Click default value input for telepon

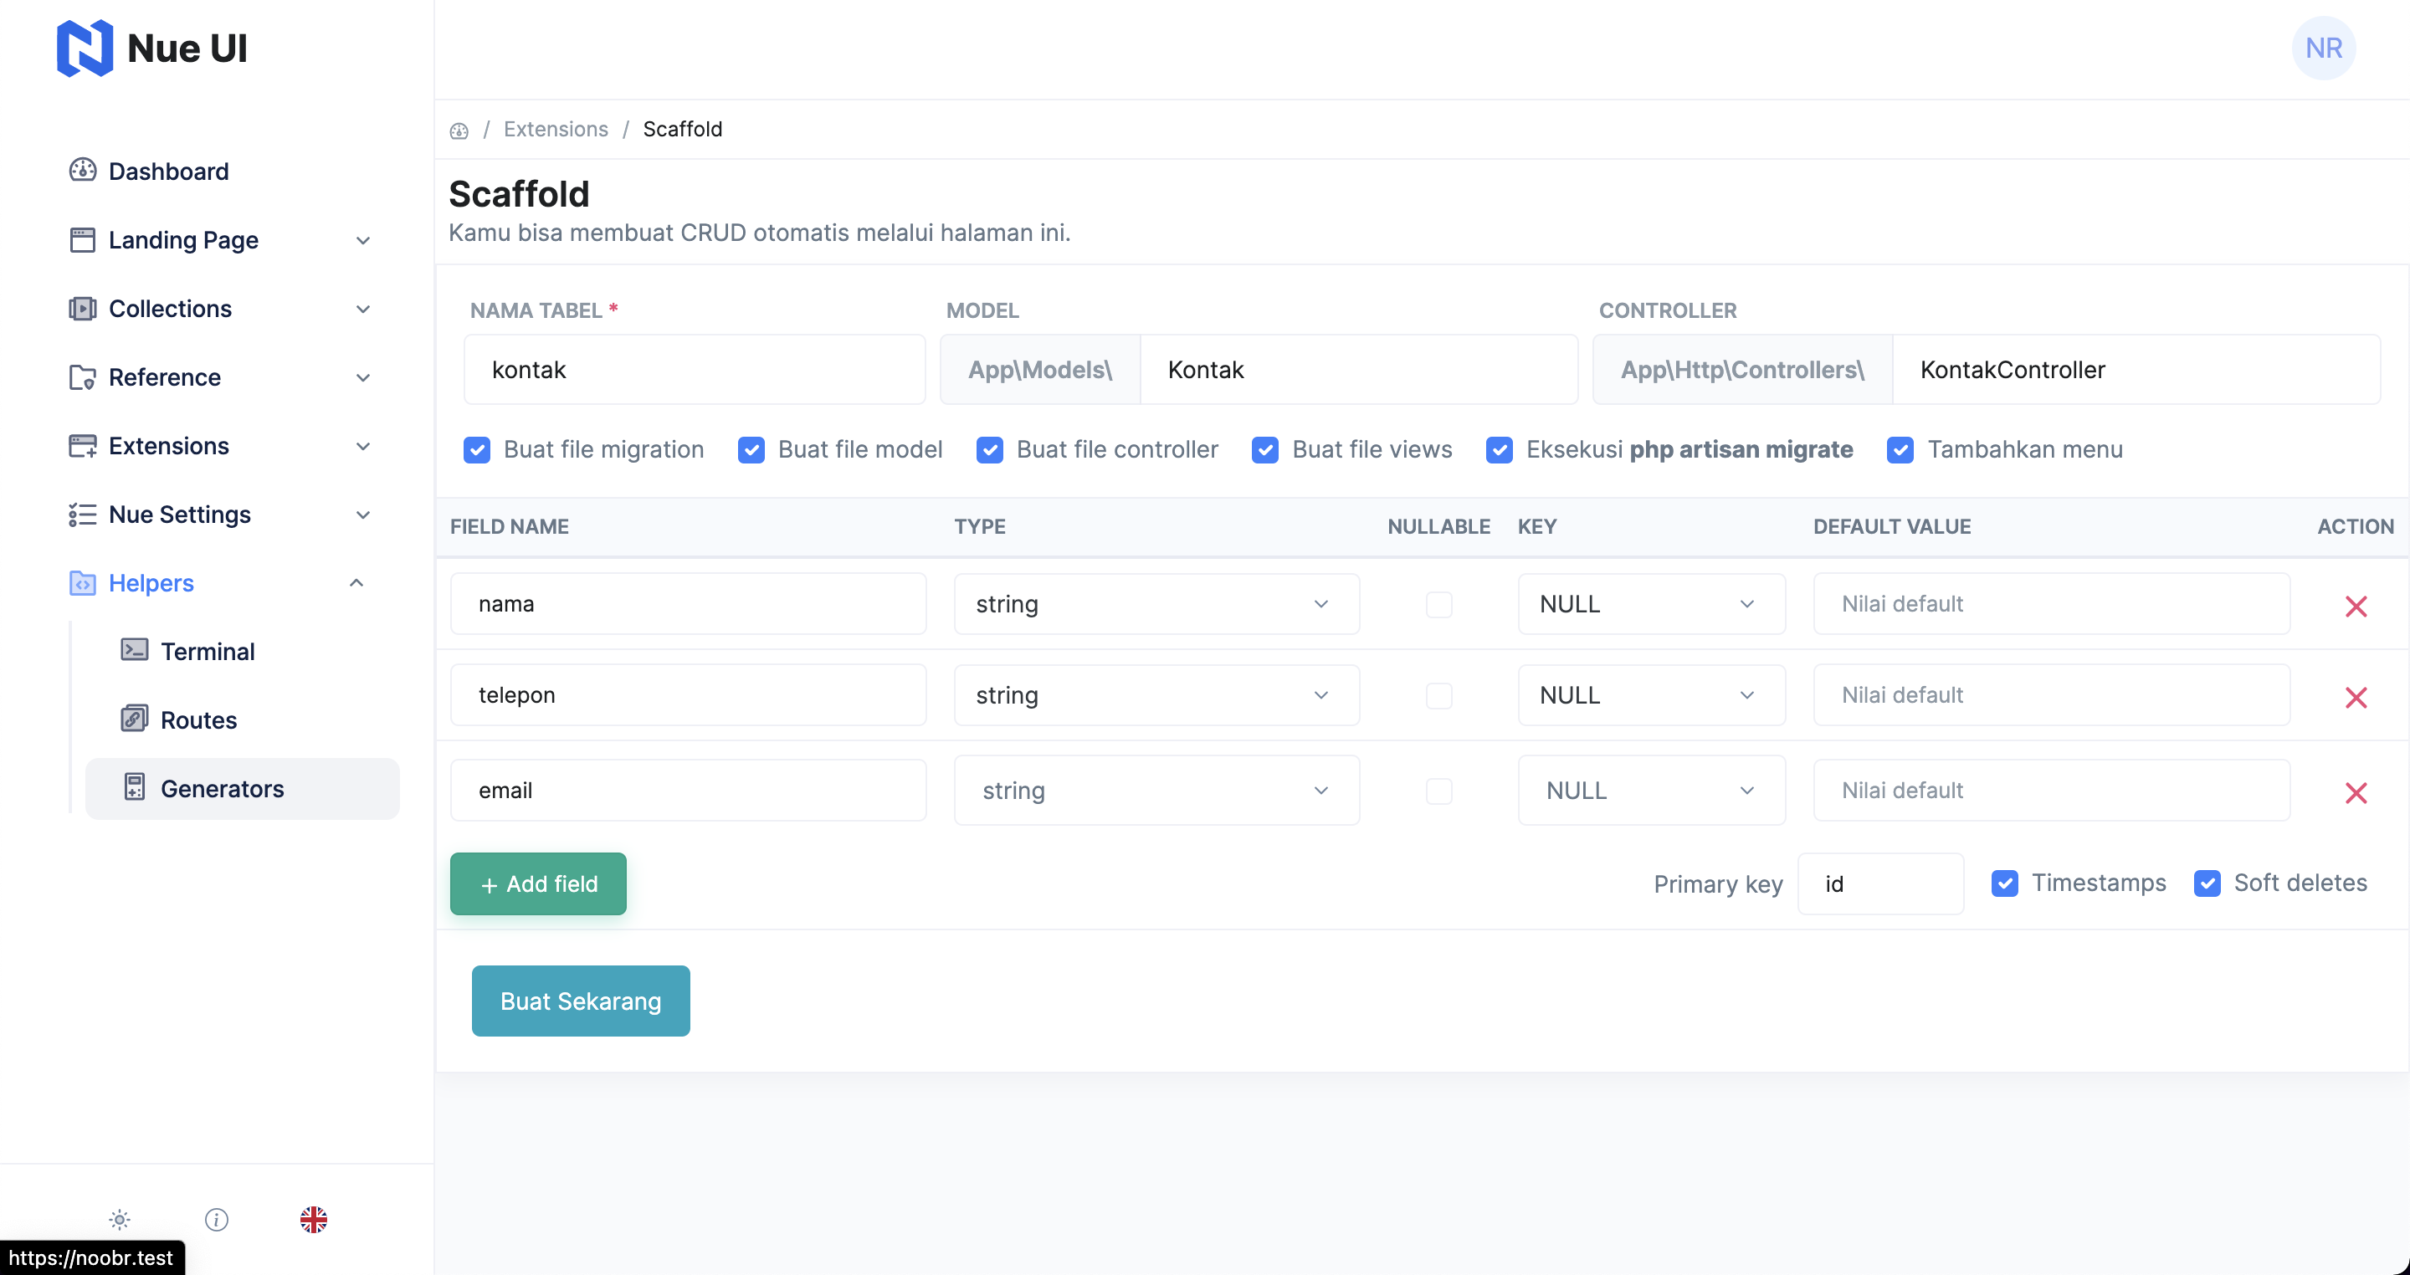point(2052,695)
